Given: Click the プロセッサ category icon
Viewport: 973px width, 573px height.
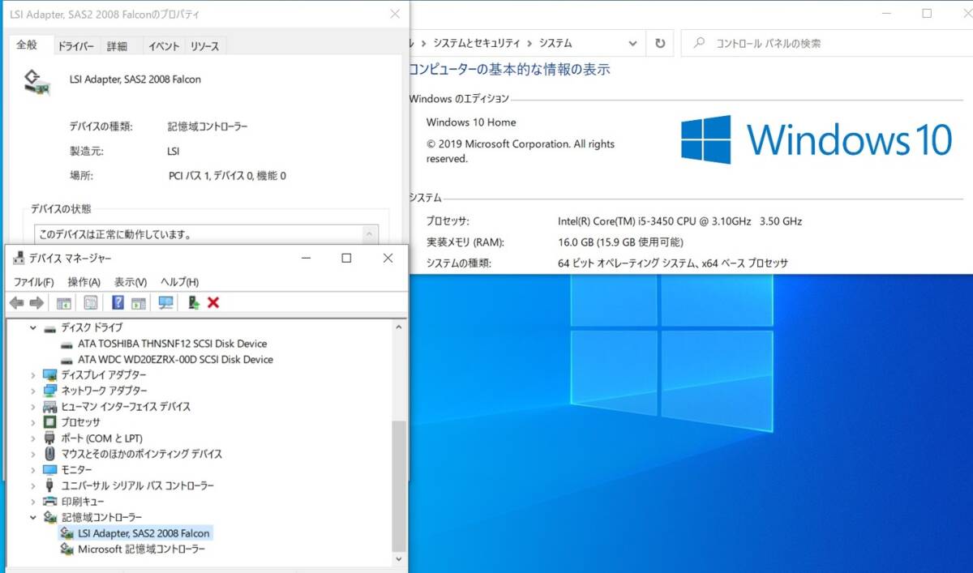Looking at the screenshot, I should 49,422.
